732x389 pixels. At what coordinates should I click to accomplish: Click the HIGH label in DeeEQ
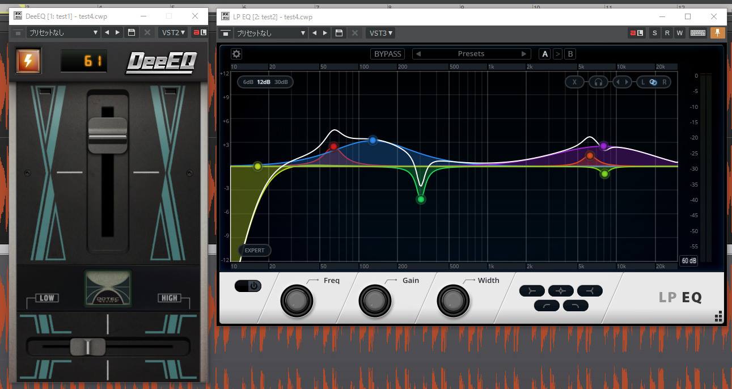click(x=169, y=298)
